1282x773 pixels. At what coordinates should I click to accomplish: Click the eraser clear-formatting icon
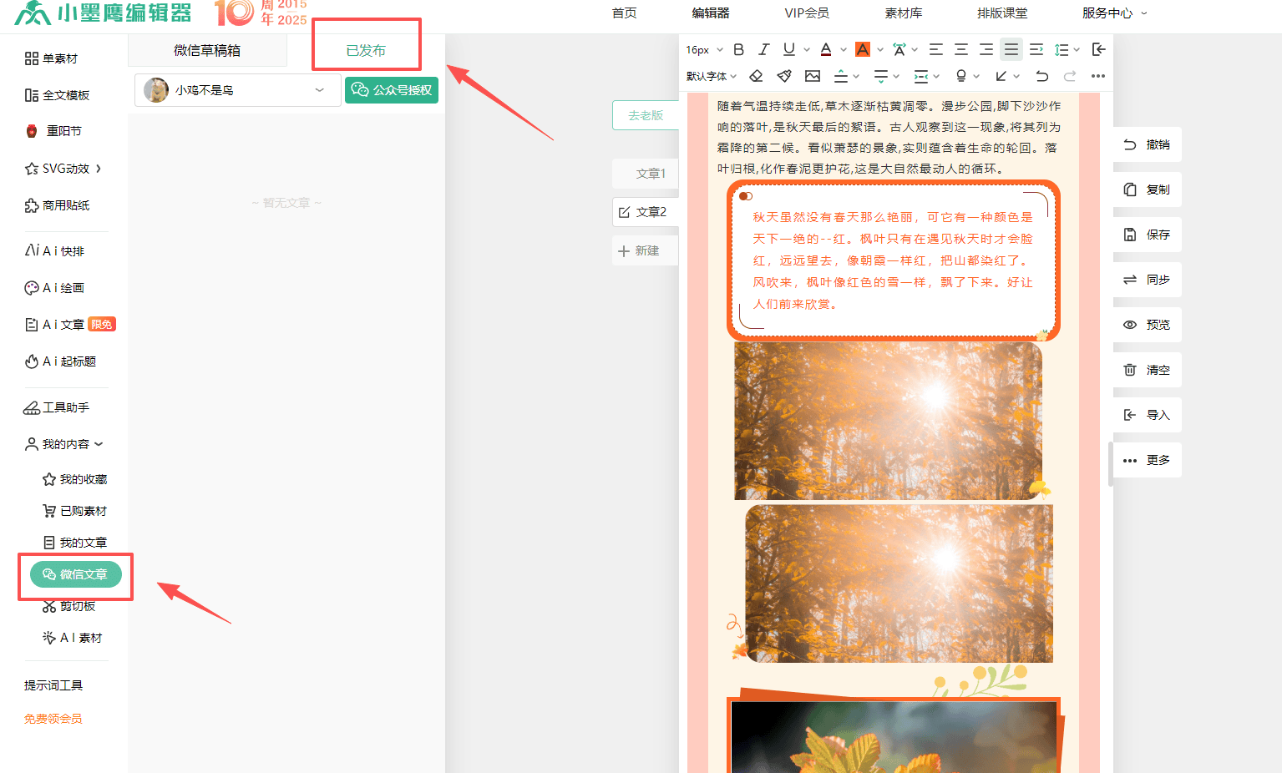756,76
